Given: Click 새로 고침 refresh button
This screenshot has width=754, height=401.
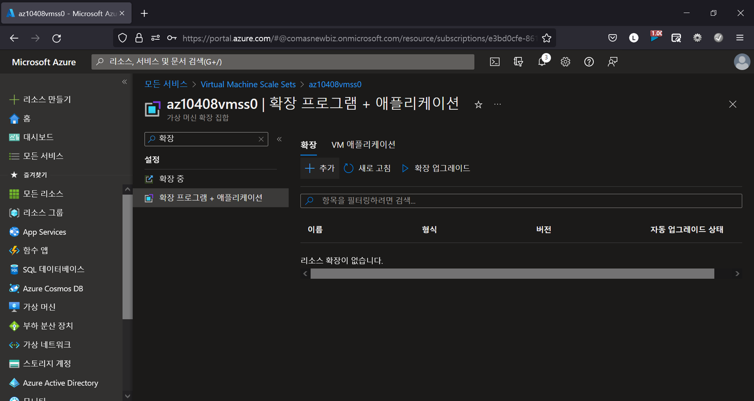Looking at the screenshot, I should click(x=368, y=168).
